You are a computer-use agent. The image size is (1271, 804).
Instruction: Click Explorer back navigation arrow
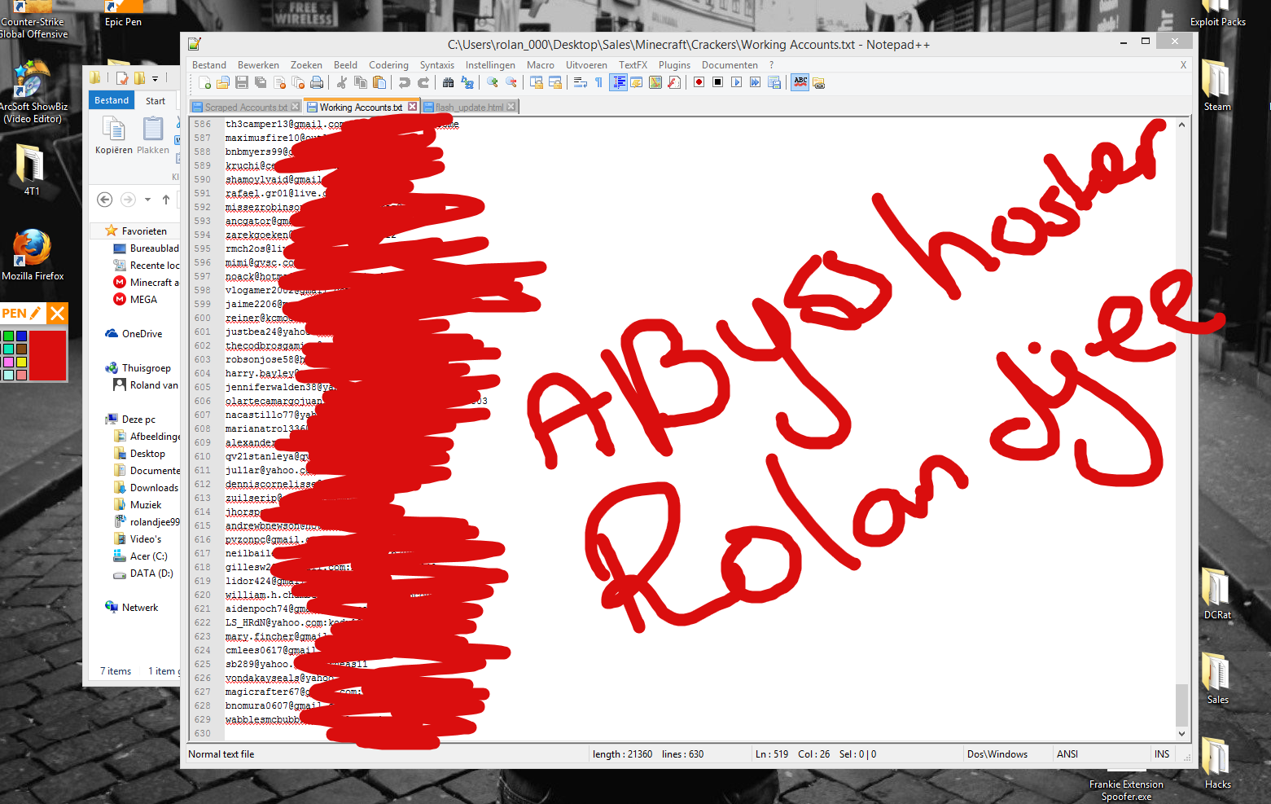[104, 200]
